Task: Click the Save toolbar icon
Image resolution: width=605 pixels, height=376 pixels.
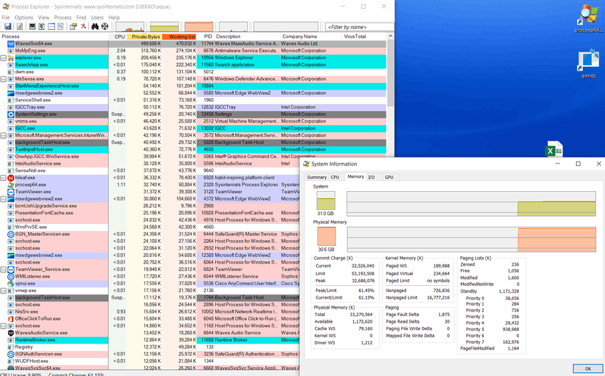Action: 7,26
